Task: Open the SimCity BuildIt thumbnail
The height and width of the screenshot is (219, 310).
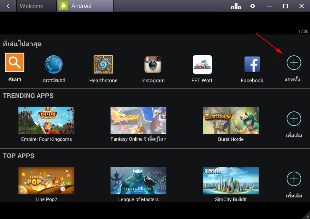Action: pos(231,181)
